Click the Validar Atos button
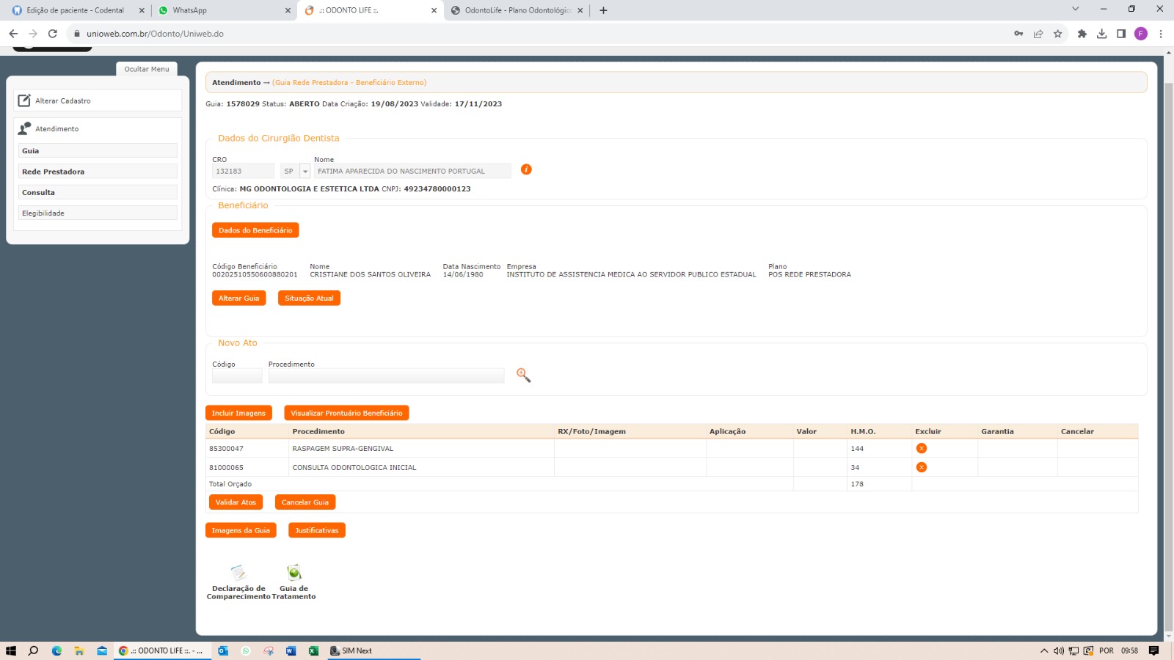 click(236, 502)
